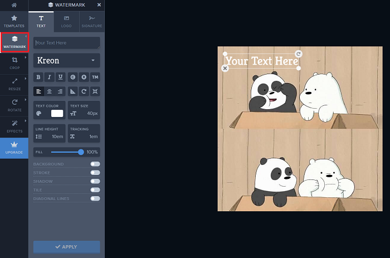Align text left
Viewport: 390px width, 258px height.
[38, 91]
